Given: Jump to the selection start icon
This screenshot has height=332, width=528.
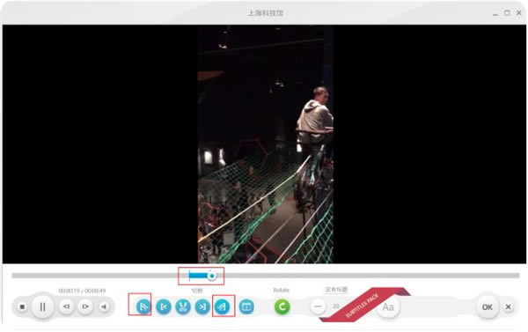Looking at the screenshot, I should tap(164, 306).
